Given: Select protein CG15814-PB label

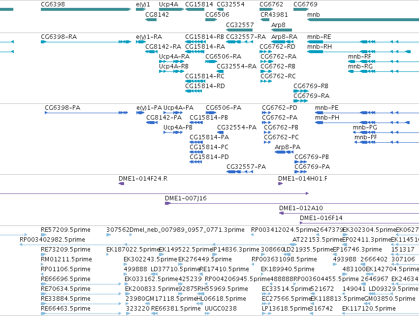Looking at the screenshot, I should point(209,118).
